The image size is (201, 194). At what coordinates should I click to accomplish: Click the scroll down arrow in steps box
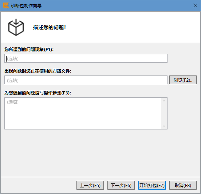pos(164,126)
